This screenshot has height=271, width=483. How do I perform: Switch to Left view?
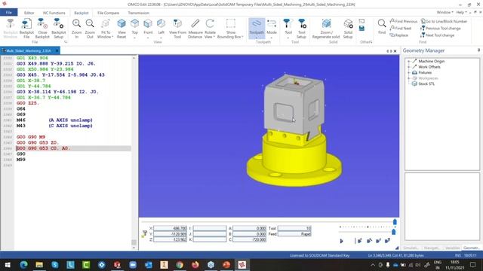(x=161, y=28)
